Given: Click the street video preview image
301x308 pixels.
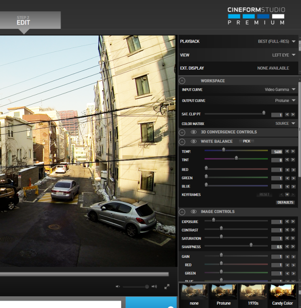Looking at the screenshot, I should [x=88, y=151].
